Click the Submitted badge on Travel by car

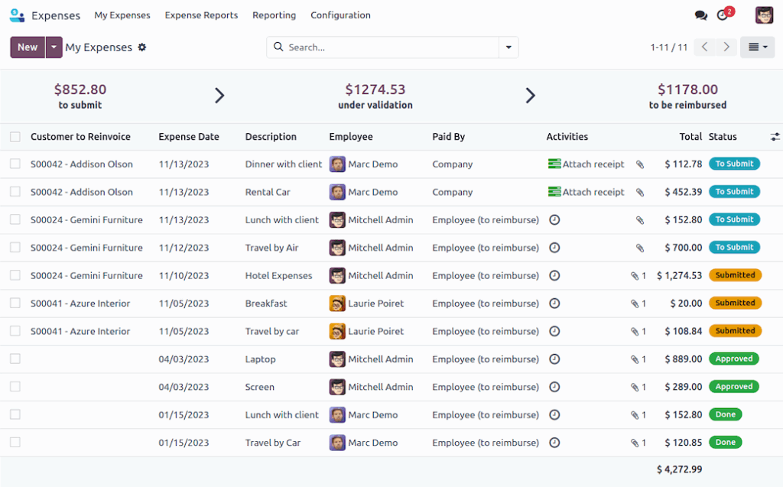(735, 331)
